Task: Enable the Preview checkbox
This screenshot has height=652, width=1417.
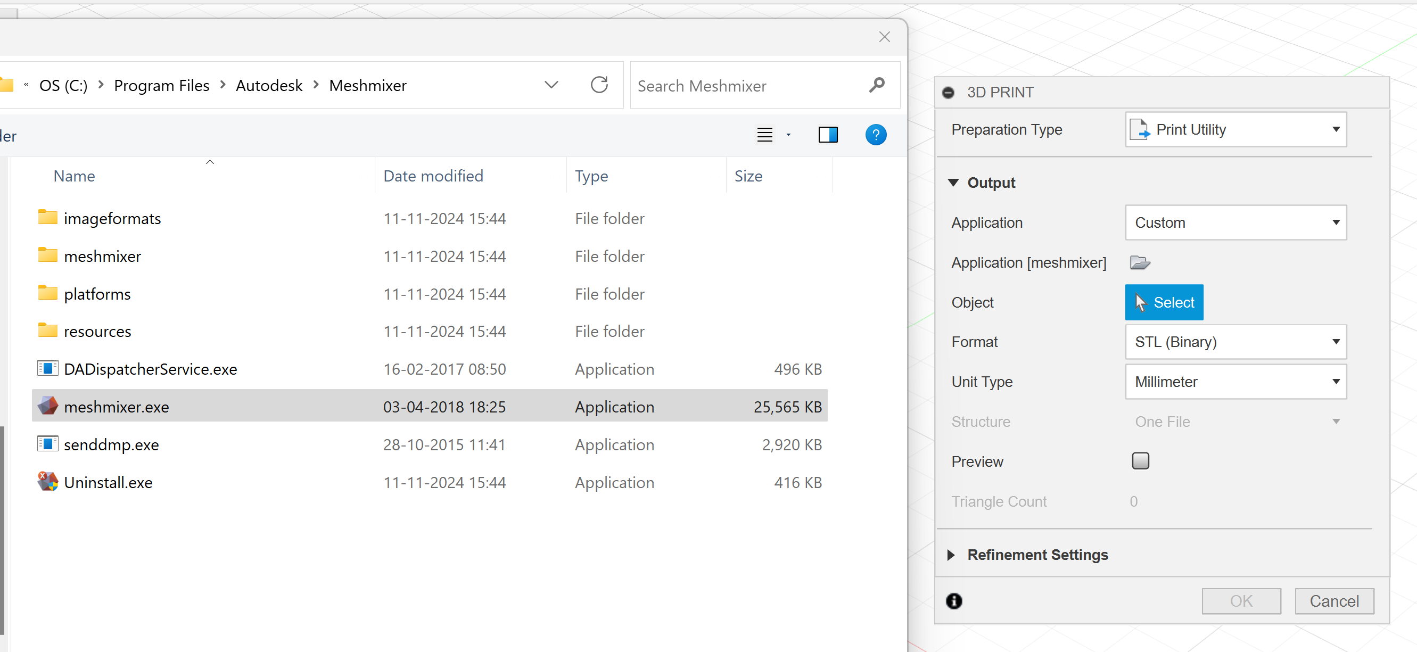Action: [1140, 460]
